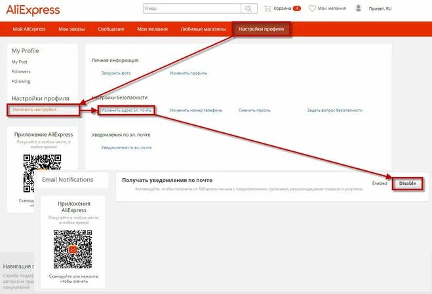This screenshot has width=432, height=294.
Task: Click Задать вопрос безопасности link
Action: (335, 110)
